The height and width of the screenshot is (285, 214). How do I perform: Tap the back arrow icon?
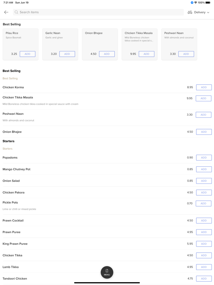tap(6, 12)
